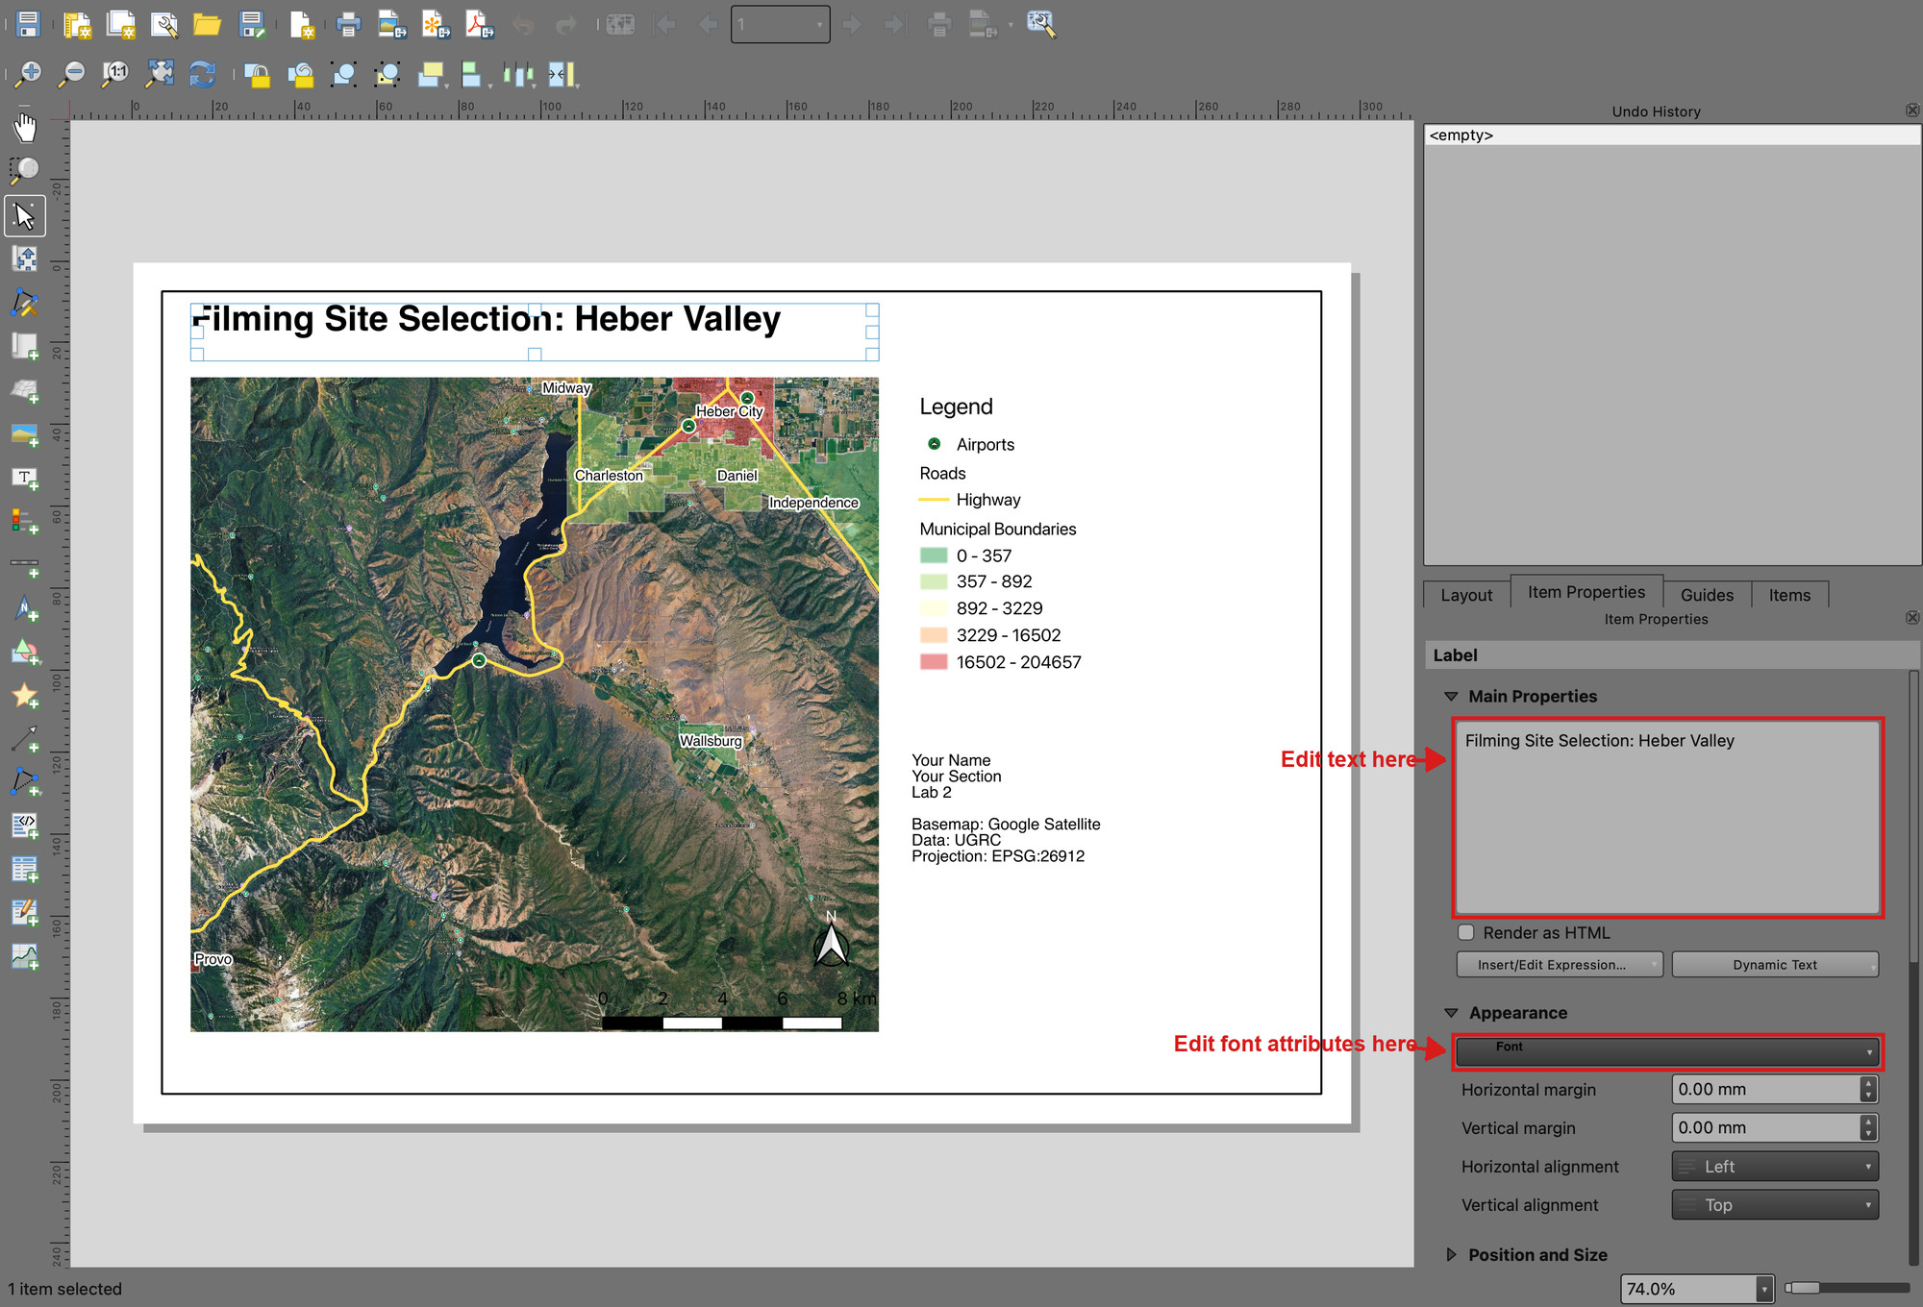The image size is (1923, 1307).
Task: Enable the Render as HTML checkbox
Action: pos(1466,932)
